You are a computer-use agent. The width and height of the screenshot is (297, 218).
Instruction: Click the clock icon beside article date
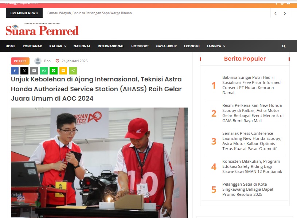tap(57, 61)
